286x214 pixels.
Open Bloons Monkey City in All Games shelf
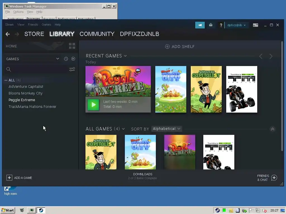click(x=140, y=152)
